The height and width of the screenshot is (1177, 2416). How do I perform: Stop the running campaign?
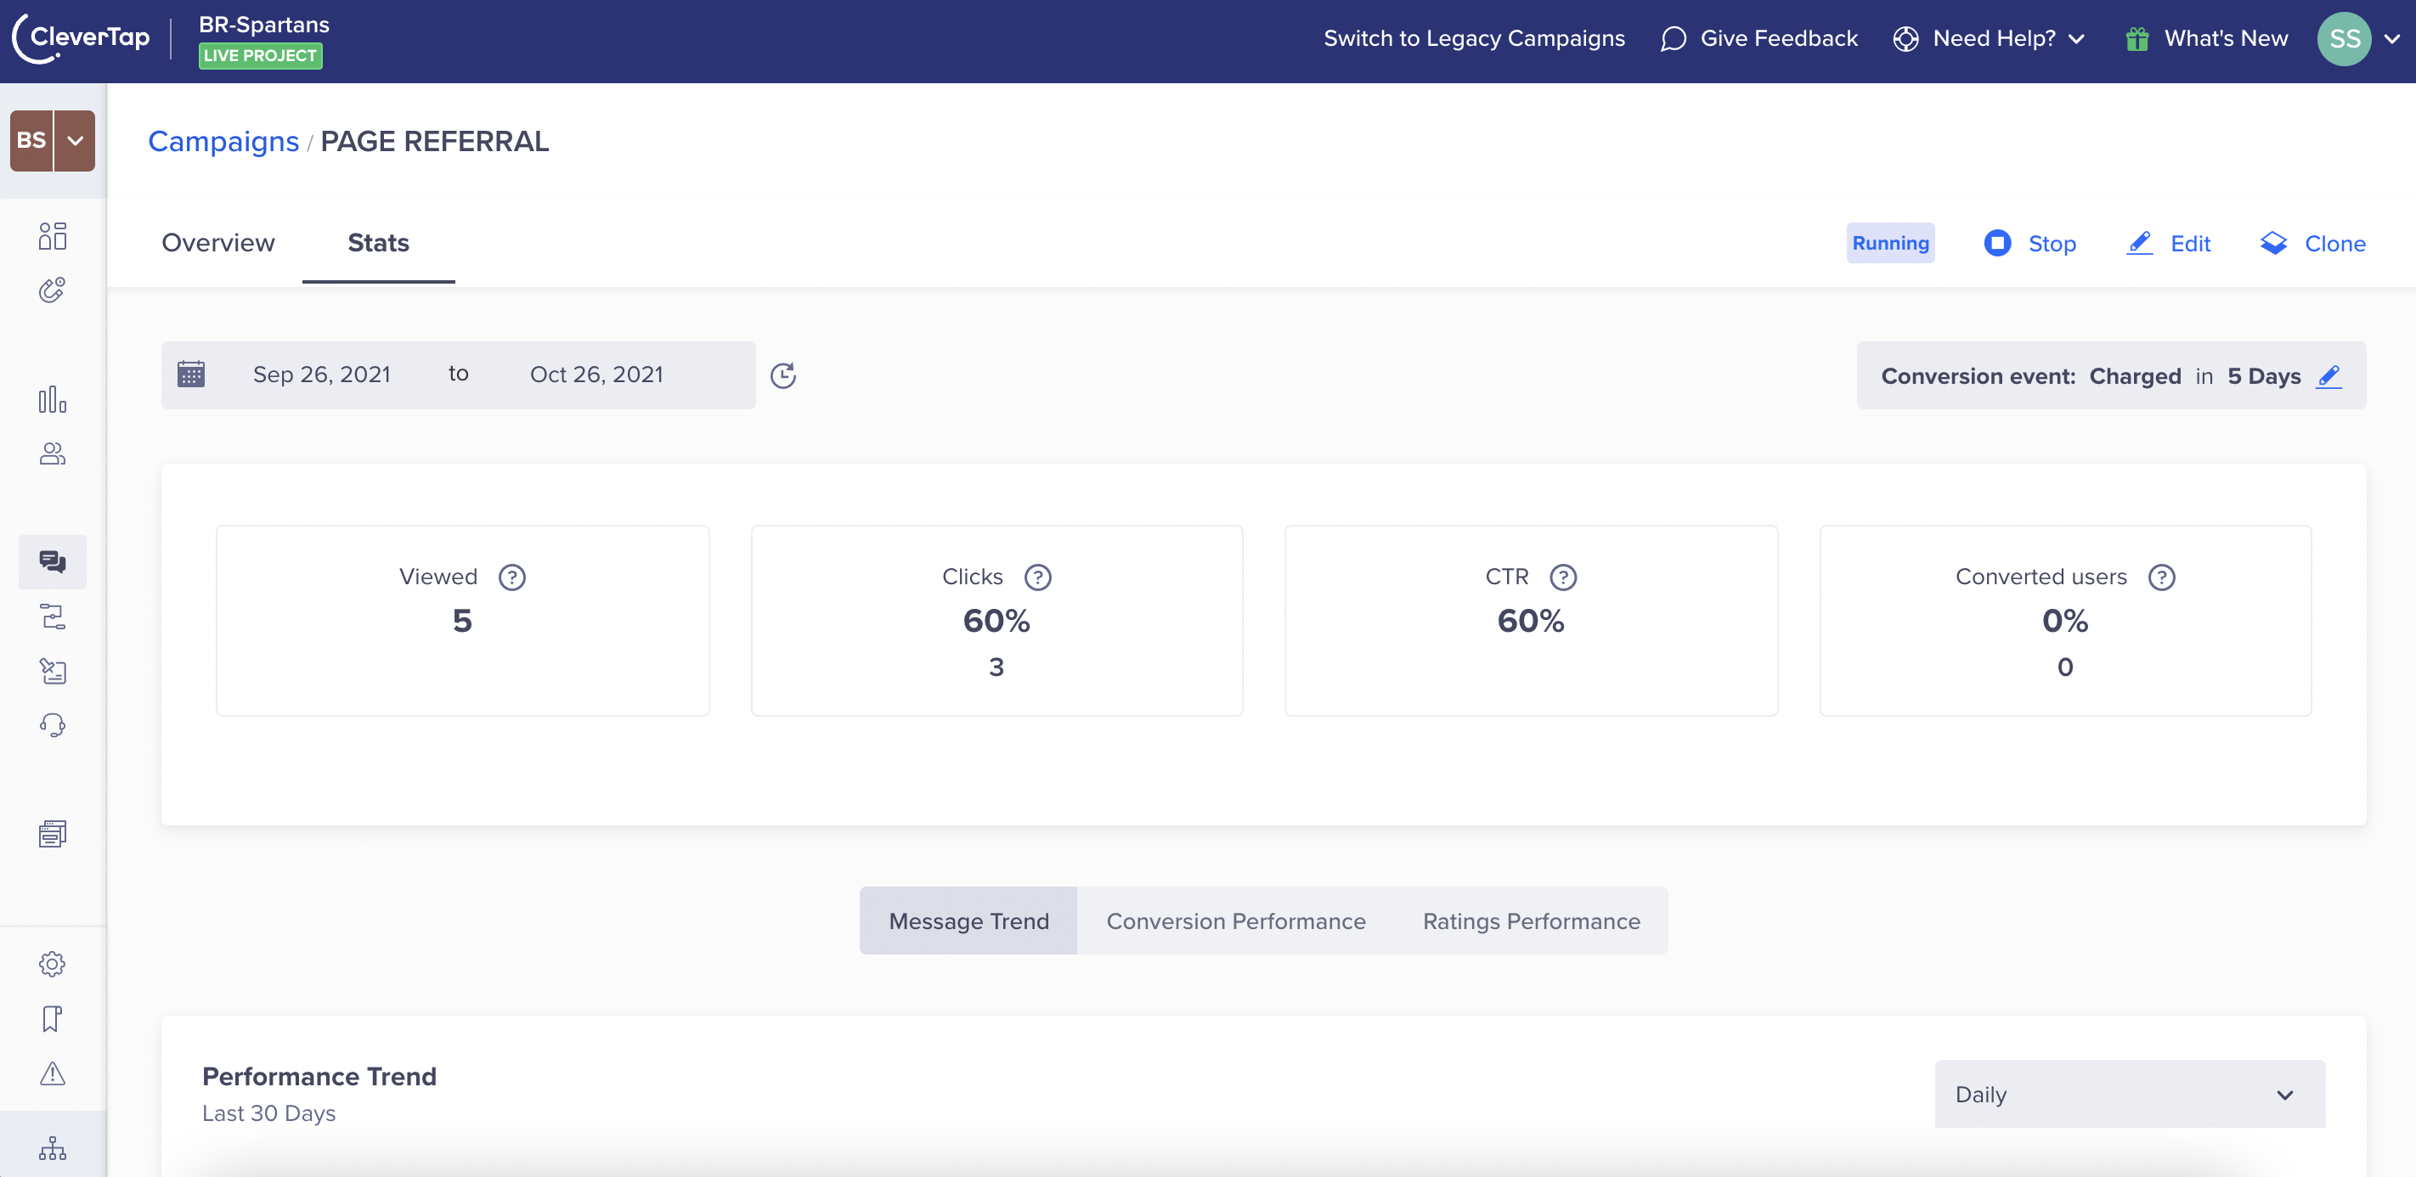tap(2030, 243)
